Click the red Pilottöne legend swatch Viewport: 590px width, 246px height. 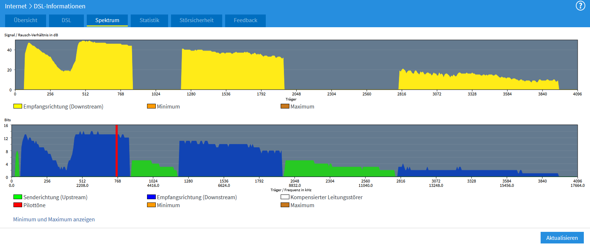[18, 205]
